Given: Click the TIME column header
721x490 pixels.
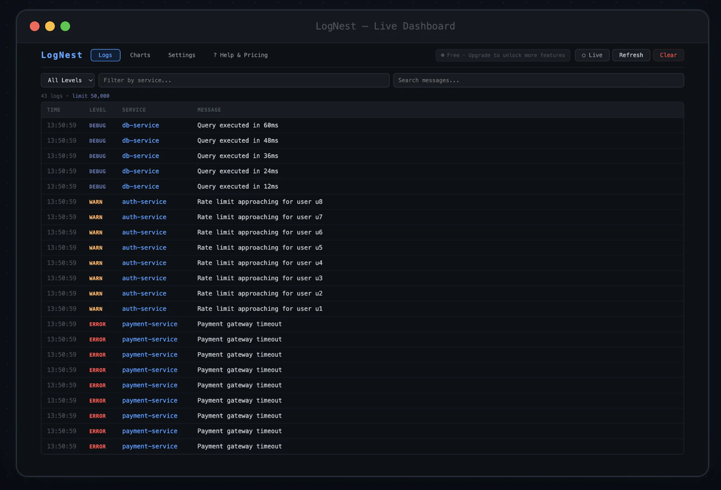Looking at the screenshot, I should pos(54,110).
